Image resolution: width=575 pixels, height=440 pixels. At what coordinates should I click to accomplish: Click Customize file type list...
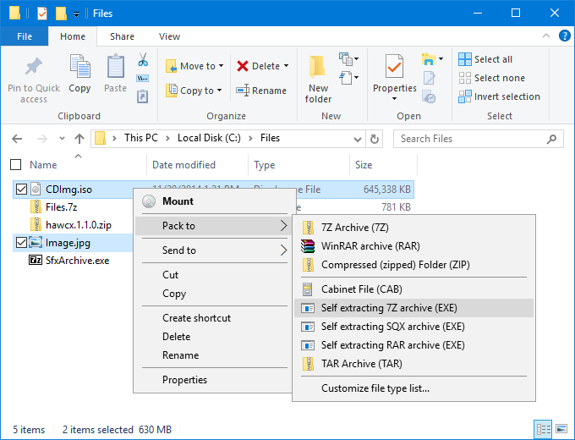click(x=375, y=388)
